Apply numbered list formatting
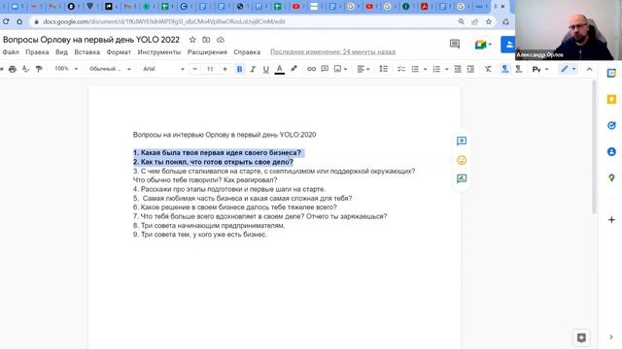Viewport: 622px width, 349px height. click(436, 69)
